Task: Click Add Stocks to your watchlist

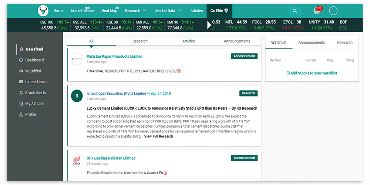Action: [x=312, y=73]
